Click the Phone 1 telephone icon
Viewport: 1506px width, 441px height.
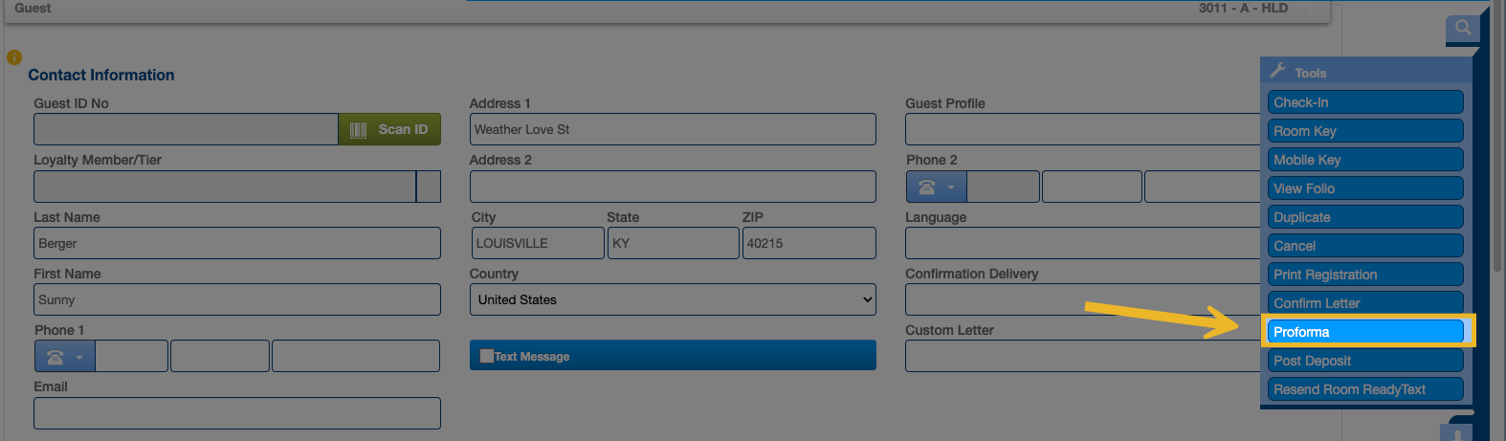55,357
